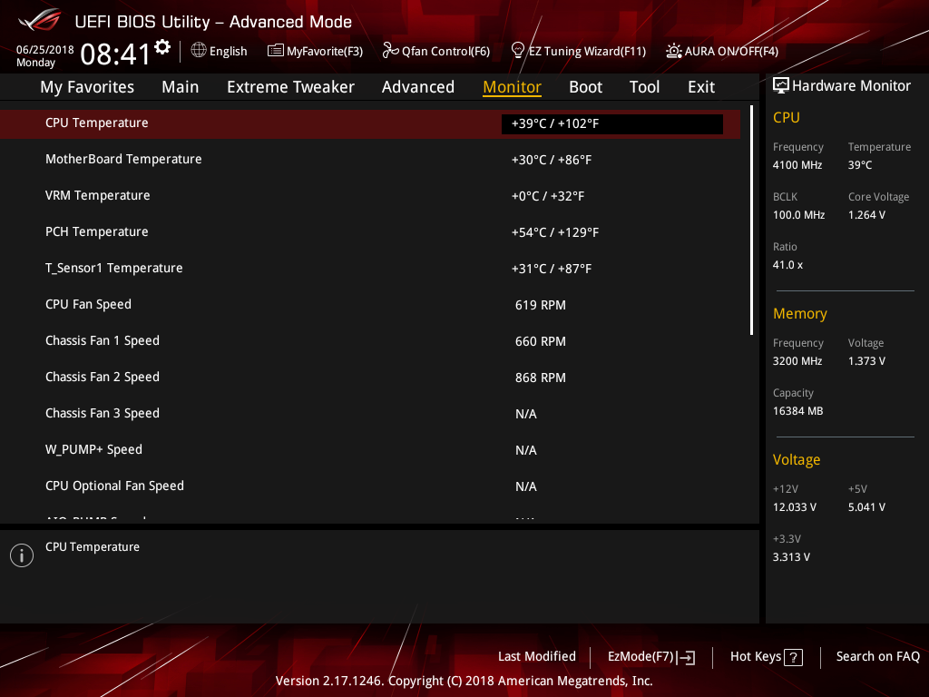The height and width of the screenshot is (697, 929).
Task: Click the EzMode exit arrow icon
Action: click(686, 657)
